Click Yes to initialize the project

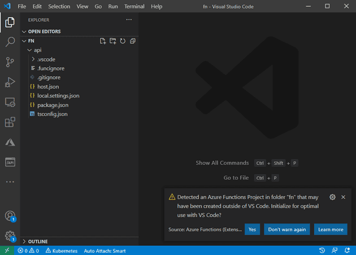pyautogui.click(x=252, y=230)
